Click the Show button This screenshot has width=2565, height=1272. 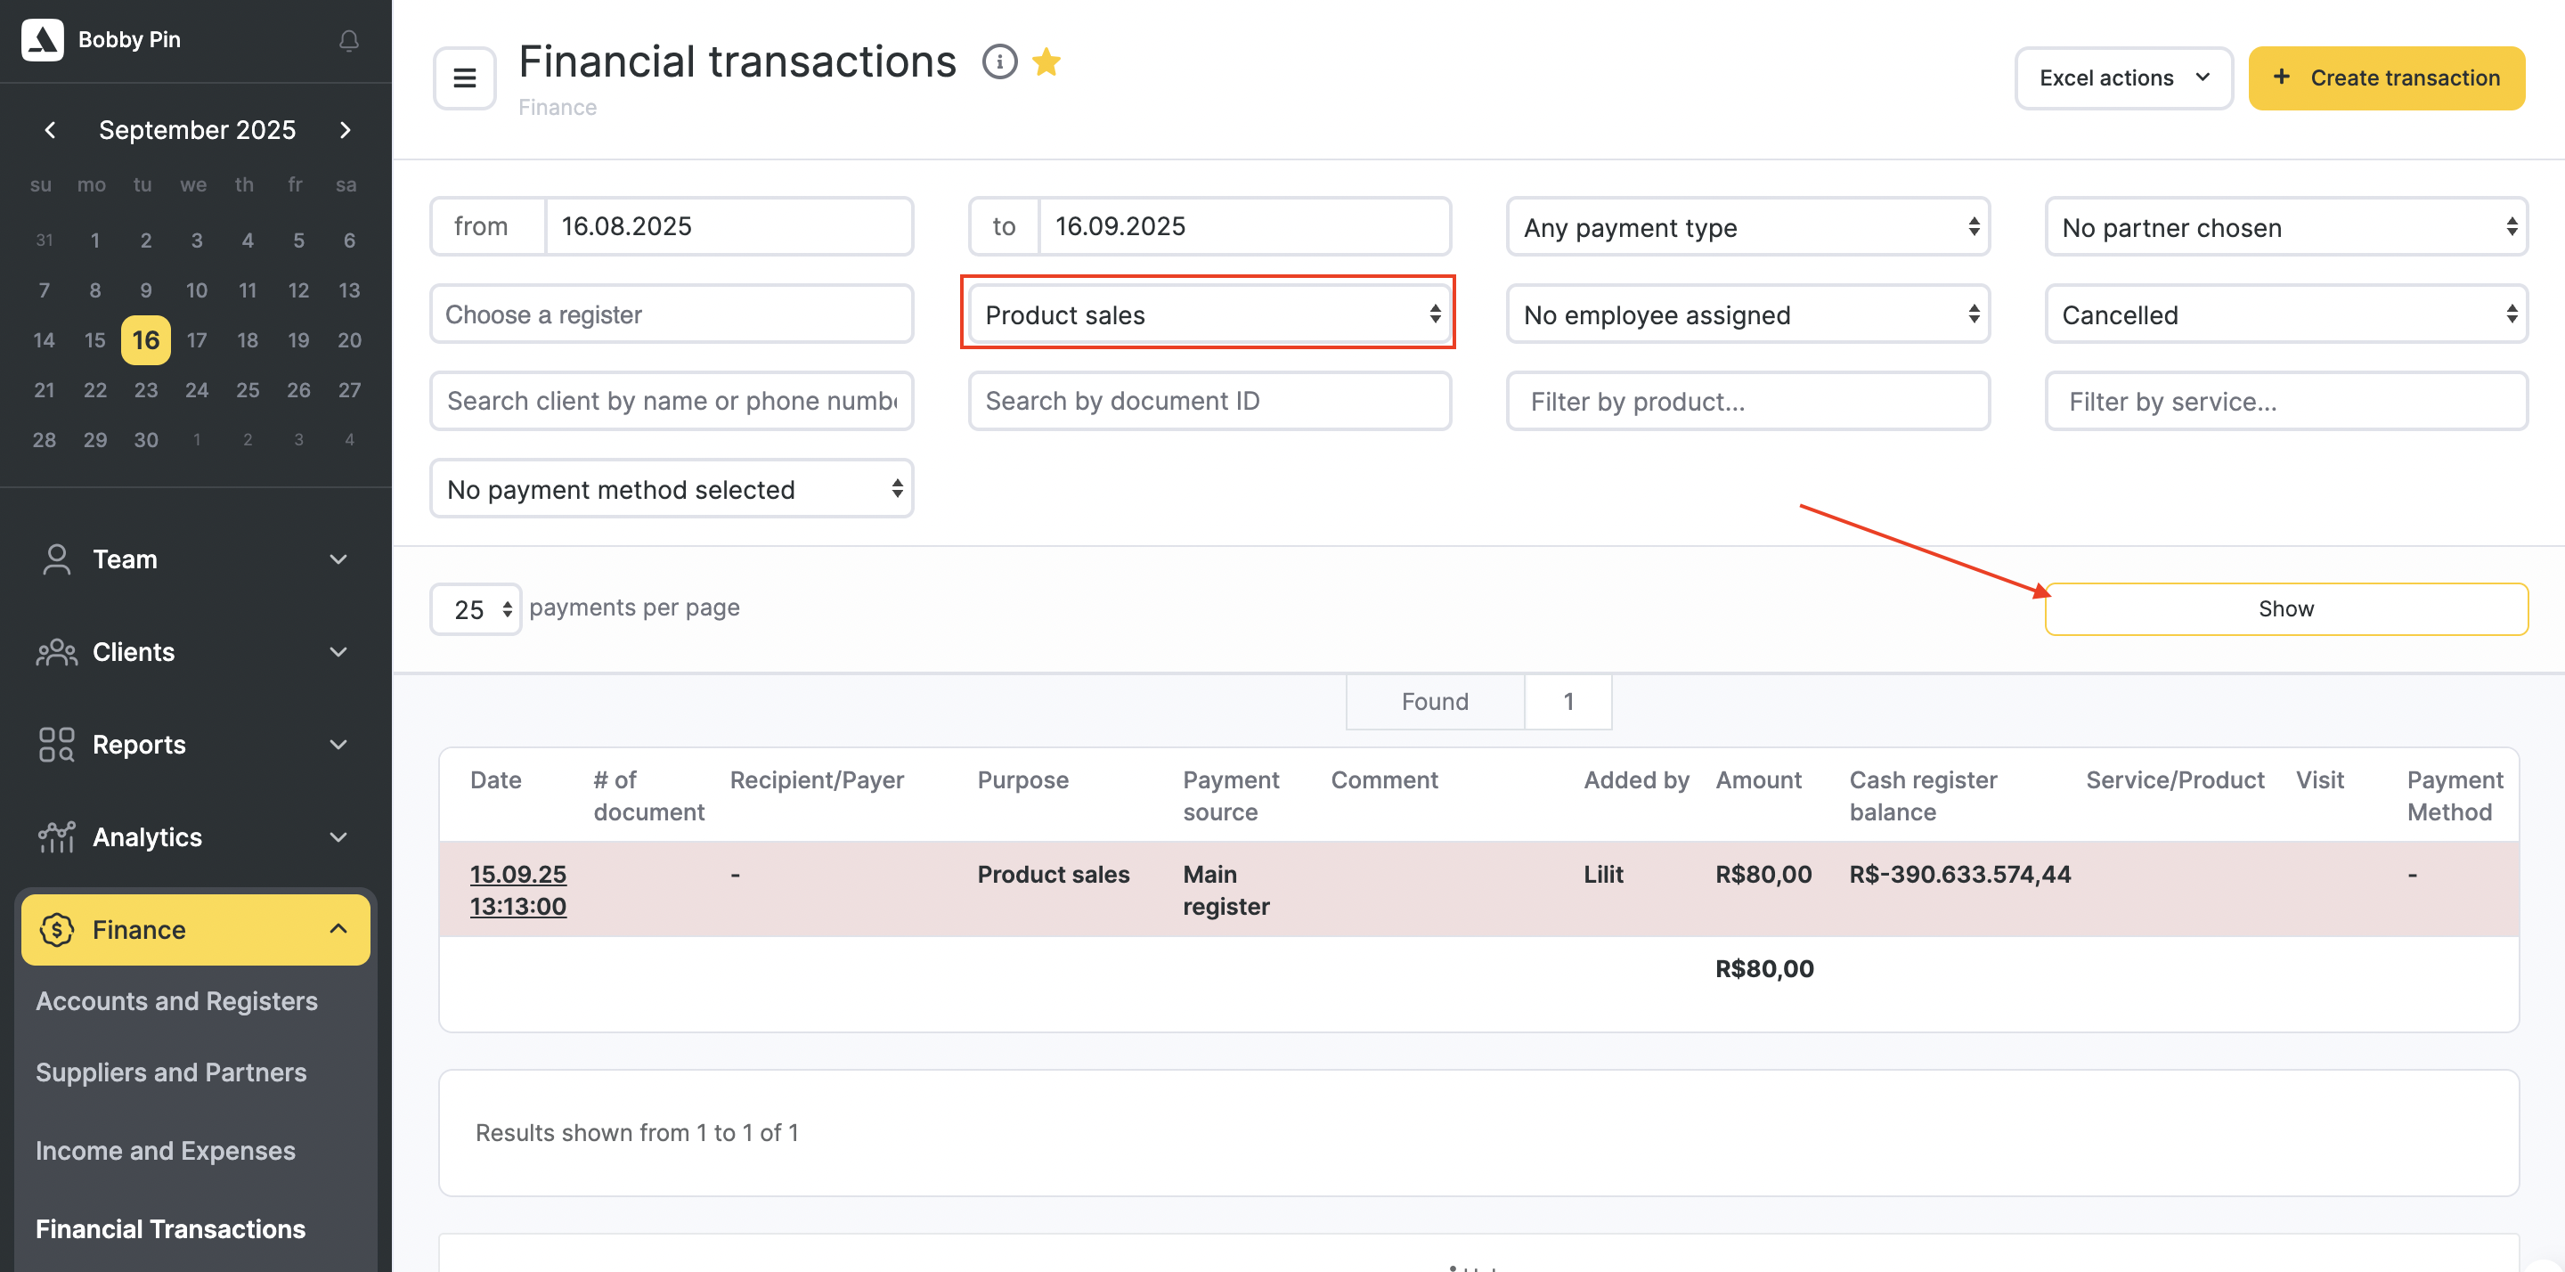(x=2285, y=608)
